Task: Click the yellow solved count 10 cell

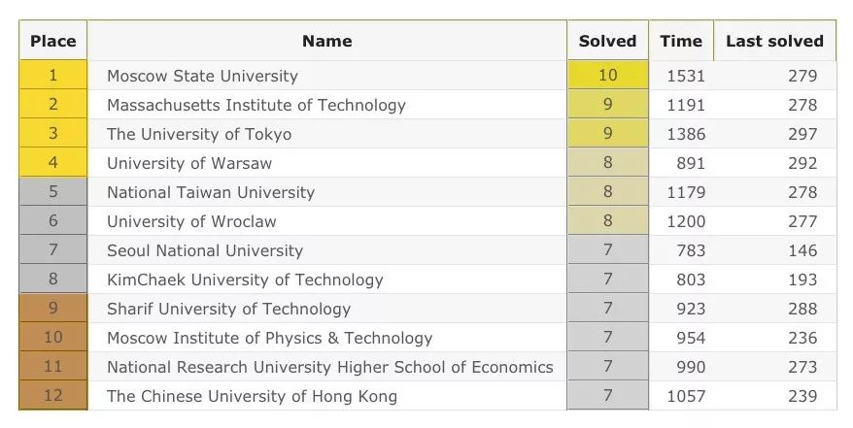Action: tap(607, 76)
